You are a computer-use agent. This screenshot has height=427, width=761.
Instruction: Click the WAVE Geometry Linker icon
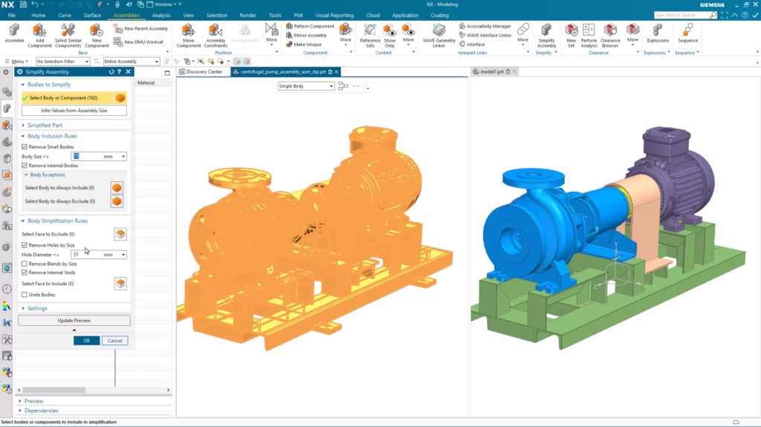(x=439, y=31)
